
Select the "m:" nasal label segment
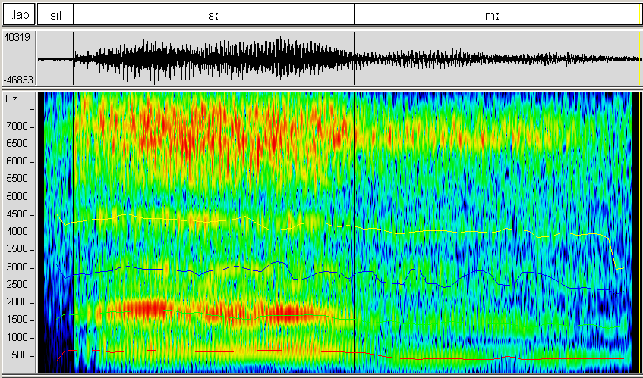492,14
